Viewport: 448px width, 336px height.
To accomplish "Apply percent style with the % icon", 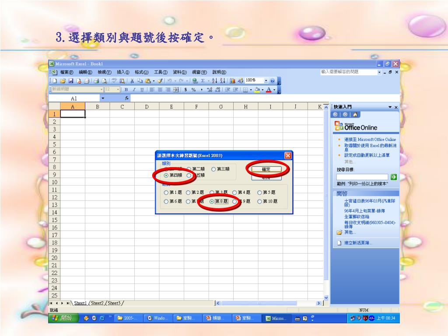I will 194,90.
